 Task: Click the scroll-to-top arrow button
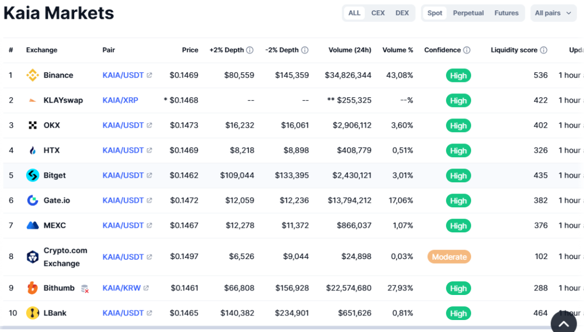click(563, 323)
